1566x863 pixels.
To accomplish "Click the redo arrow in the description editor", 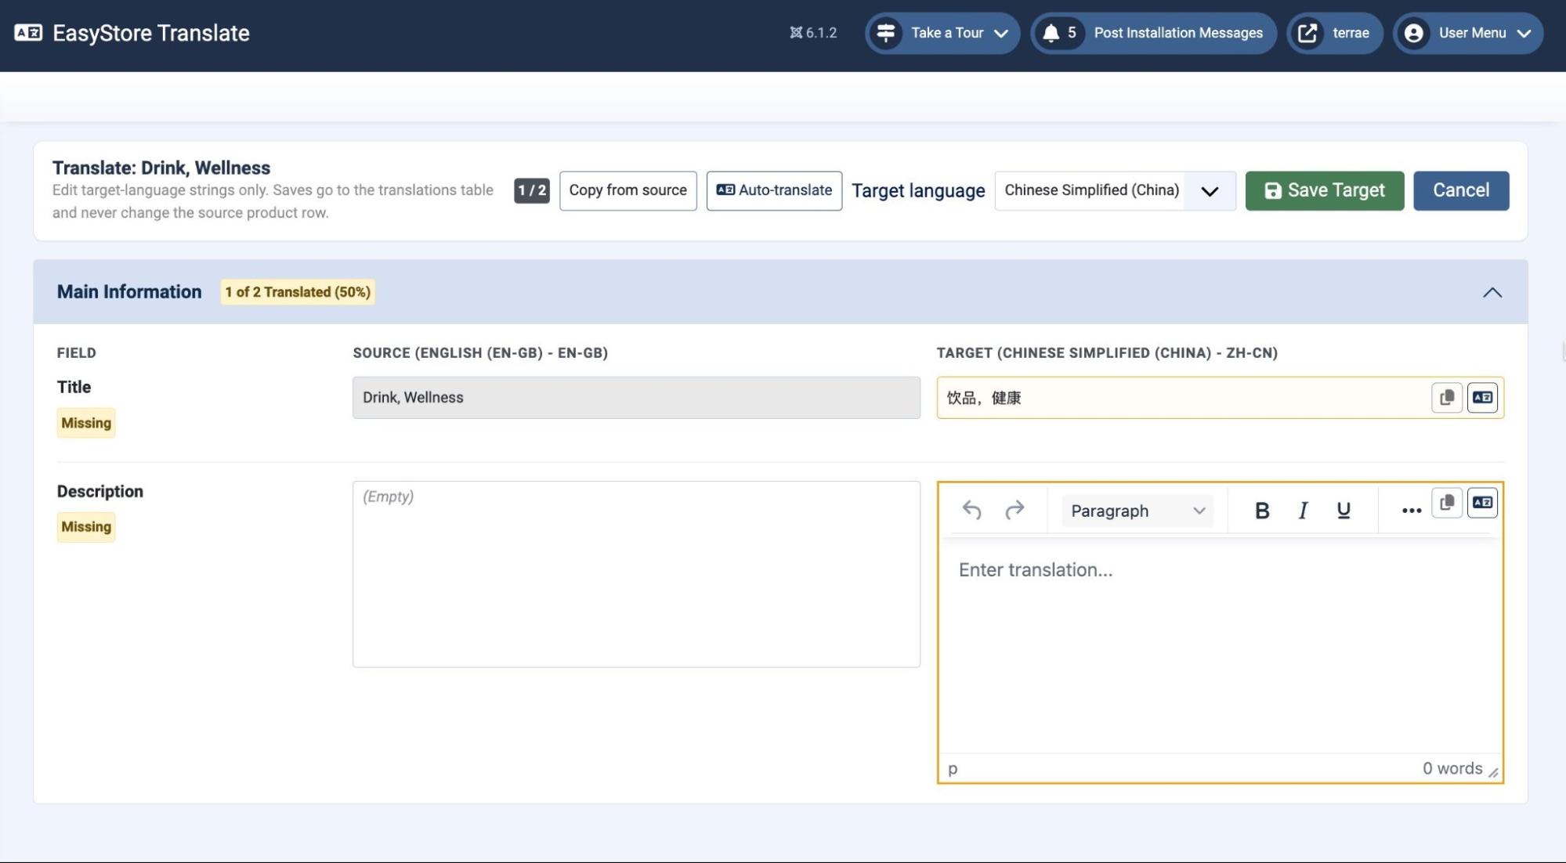I will (x=1014, y=511).
